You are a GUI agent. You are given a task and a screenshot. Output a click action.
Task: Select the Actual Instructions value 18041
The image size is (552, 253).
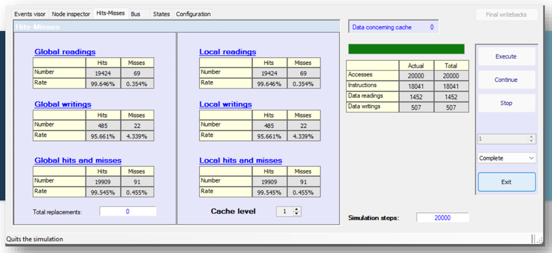coord(416,87)
